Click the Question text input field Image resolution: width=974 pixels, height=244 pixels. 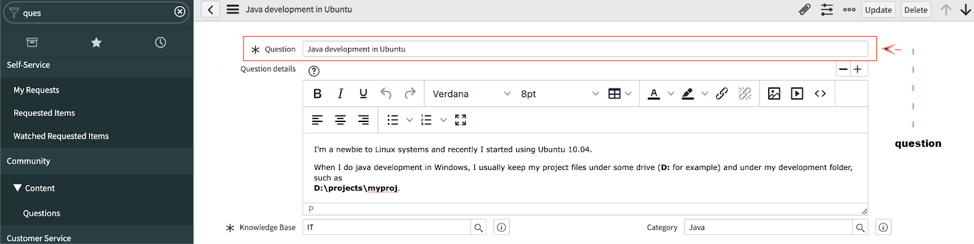[x=584, y=49]
